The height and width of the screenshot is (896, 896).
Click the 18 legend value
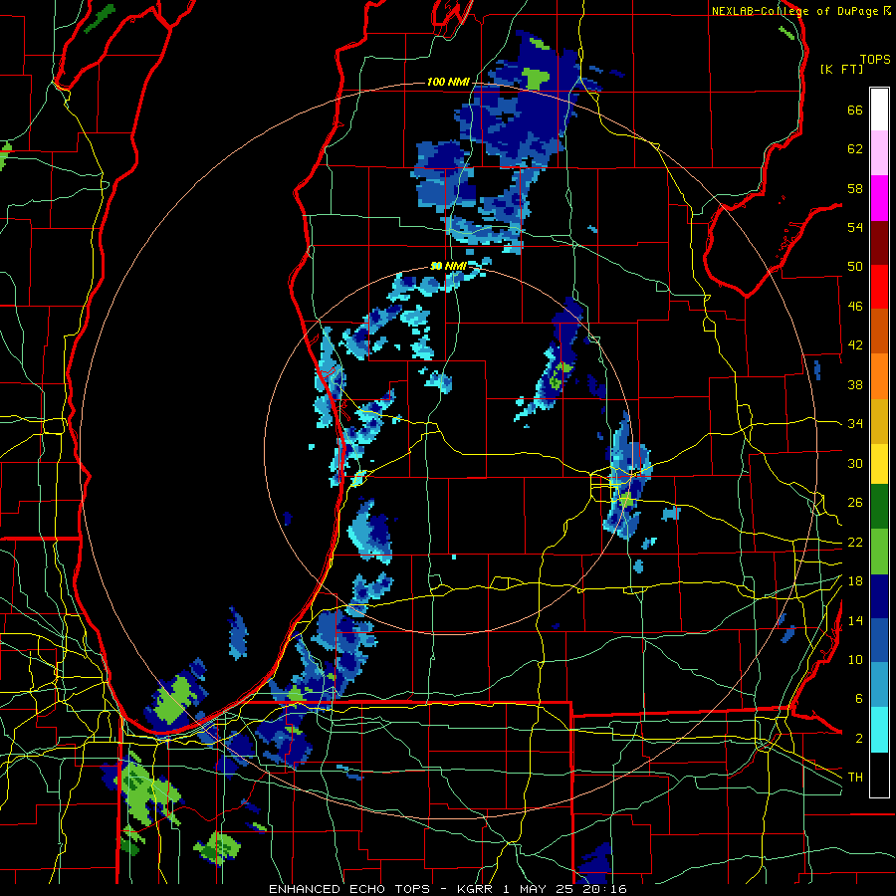click(855, 580)
